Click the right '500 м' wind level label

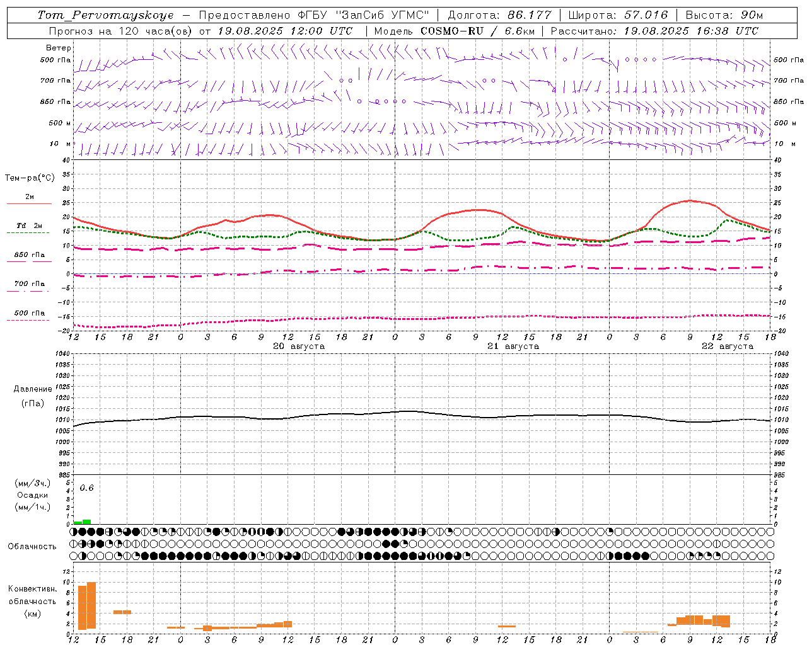(785, 123)
